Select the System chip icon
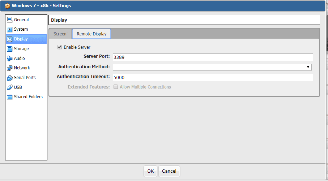The image size is (328, 181). pos(10,29)
